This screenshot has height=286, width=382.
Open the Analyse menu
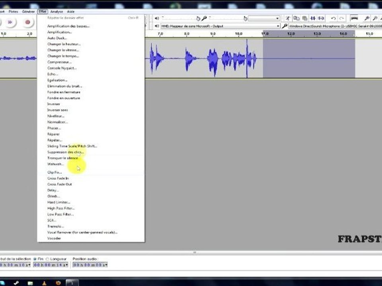(x=57, y=12)
